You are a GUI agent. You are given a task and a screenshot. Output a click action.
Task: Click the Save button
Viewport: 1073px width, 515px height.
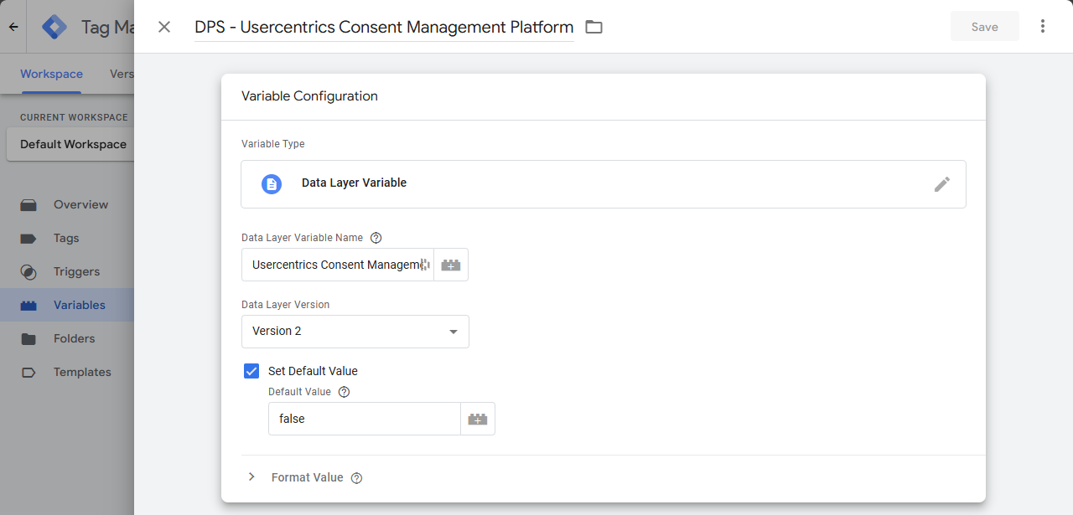(985, 27)
